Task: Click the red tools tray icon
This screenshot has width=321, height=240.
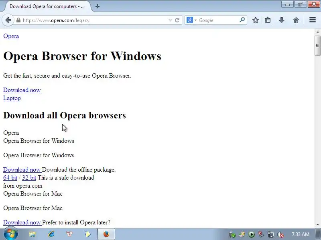Action: [x=261, y=234]
